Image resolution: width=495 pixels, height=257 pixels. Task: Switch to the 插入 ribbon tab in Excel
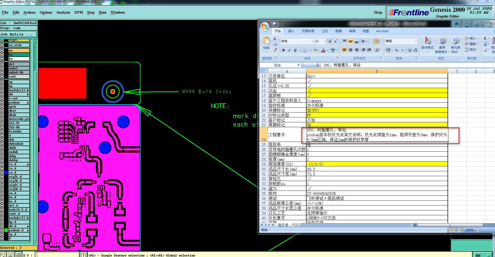pos(291,31)
